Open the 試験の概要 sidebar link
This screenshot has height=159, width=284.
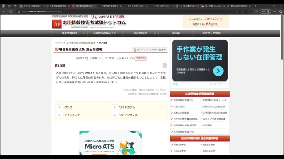(x=179, y=106)
